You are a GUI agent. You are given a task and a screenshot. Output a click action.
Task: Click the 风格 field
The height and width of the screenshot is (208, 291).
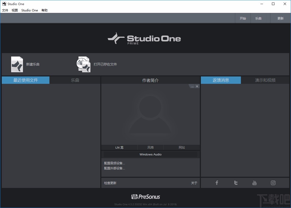click(x=150, y=148)
